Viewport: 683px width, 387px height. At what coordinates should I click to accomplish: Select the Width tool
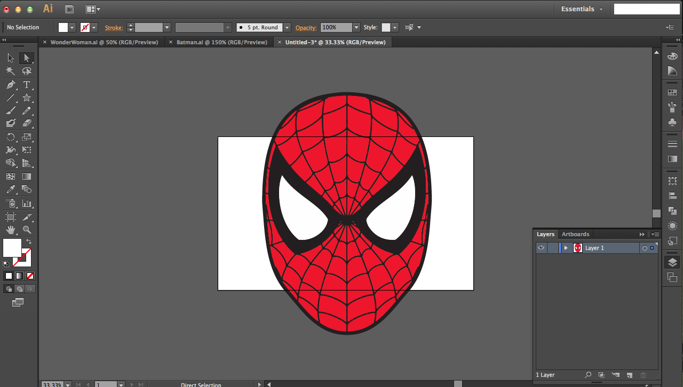(11, 150)
